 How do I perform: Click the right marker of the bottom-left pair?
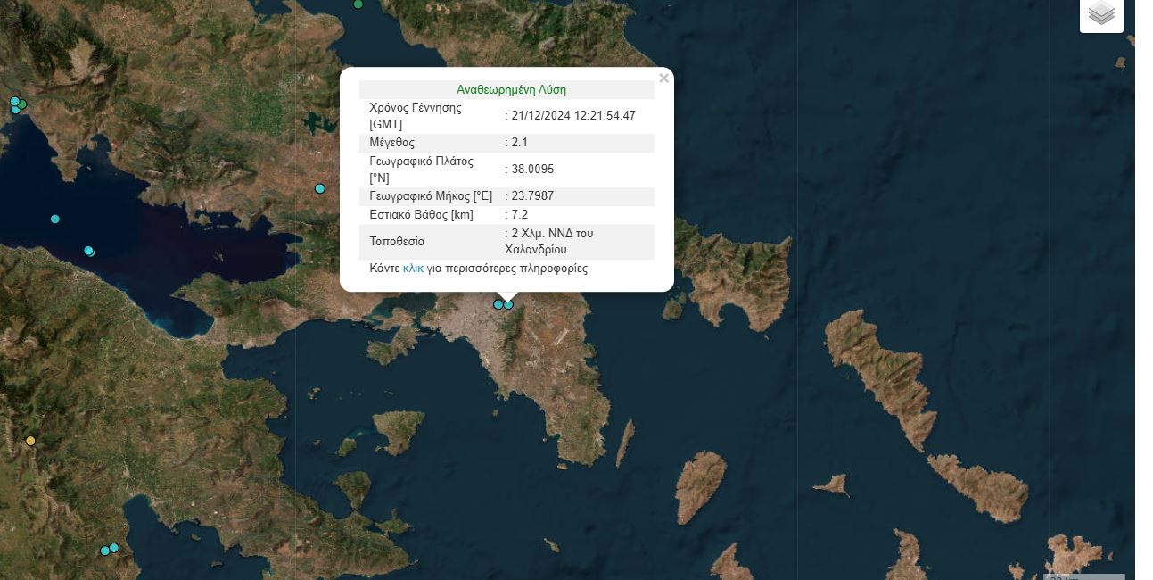point(114,547)
